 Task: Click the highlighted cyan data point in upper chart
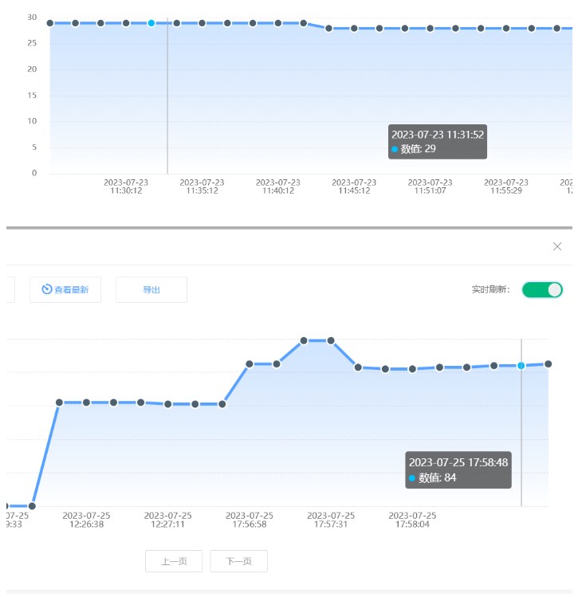151,23
